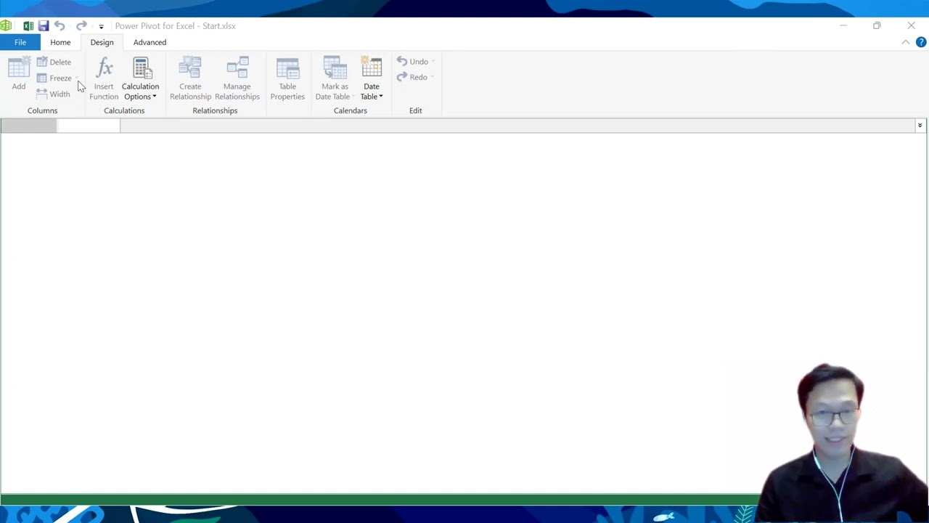
Task: Click Redo in the Edit group
Action: pos(412,77)
